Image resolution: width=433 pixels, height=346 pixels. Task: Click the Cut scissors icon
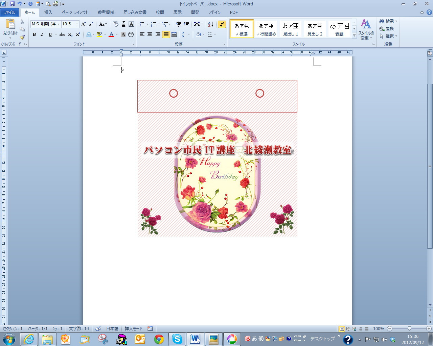pos(22,22)
